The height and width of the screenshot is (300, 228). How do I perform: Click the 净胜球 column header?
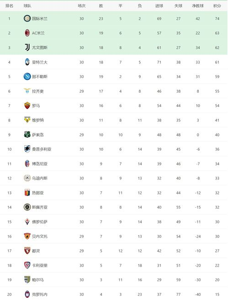[x=198, y=6]
